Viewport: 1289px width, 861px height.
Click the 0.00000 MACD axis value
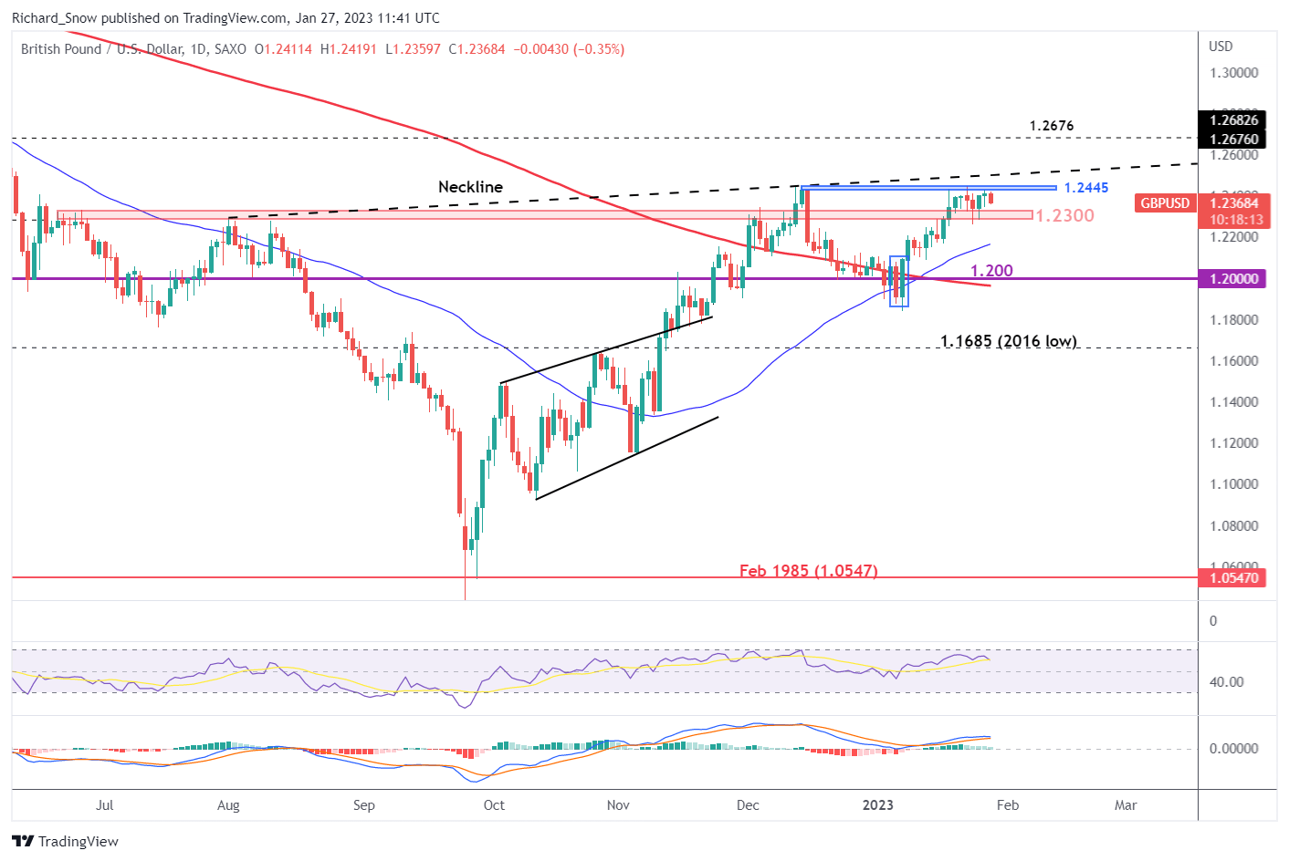coord(1234,749)
